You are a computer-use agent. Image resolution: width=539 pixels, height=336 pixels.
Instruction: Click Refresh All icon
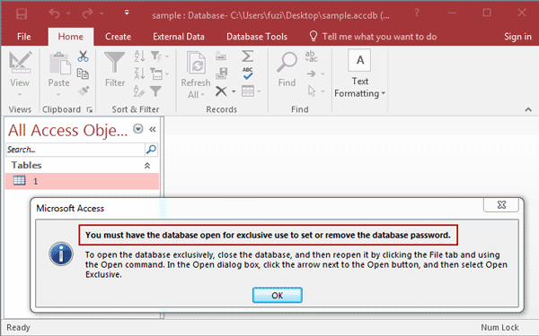click(x=196, y=63)
